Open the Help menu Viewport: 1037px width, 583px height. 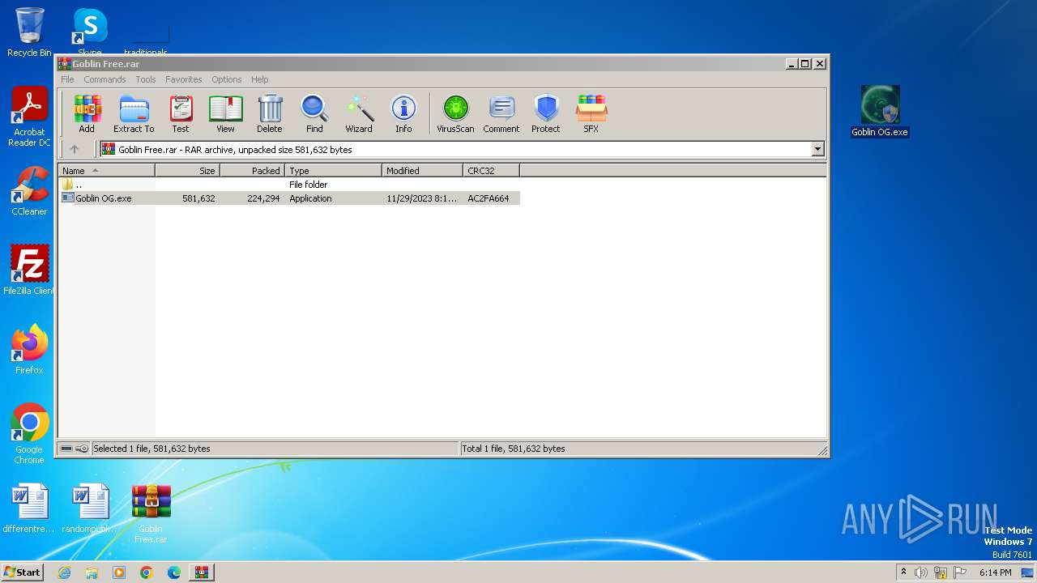[x=259, y=79]
